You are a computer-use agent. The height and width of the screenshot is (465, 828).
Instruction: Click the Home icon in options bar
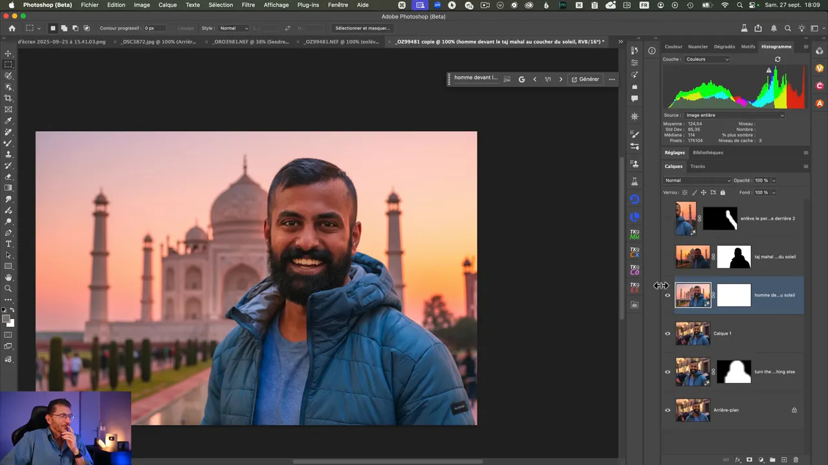point(12,28)
